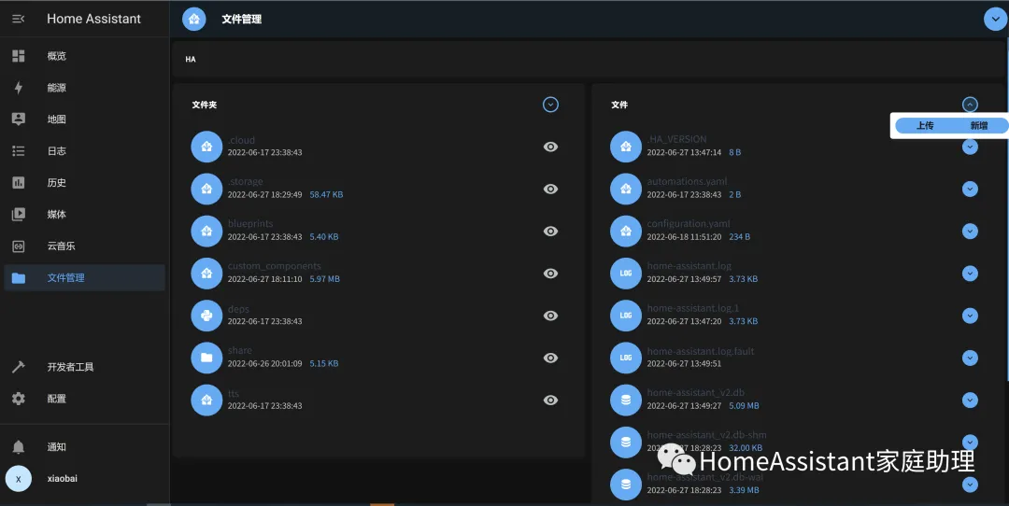Select 新增 new from popup menu

pyautogui.click(x=979, y=125)
